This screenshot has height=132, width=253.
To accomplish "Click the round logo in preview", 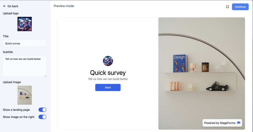I will point(108,61).
